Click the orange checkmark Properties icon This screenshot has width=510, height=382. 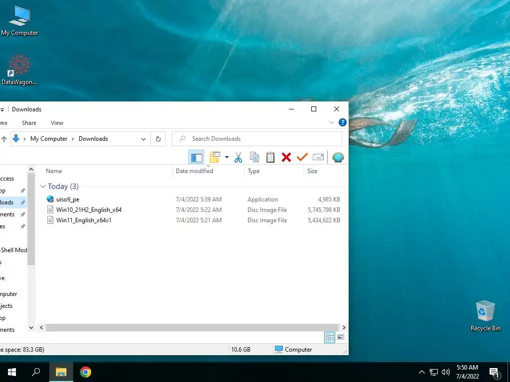click(302, 157)
